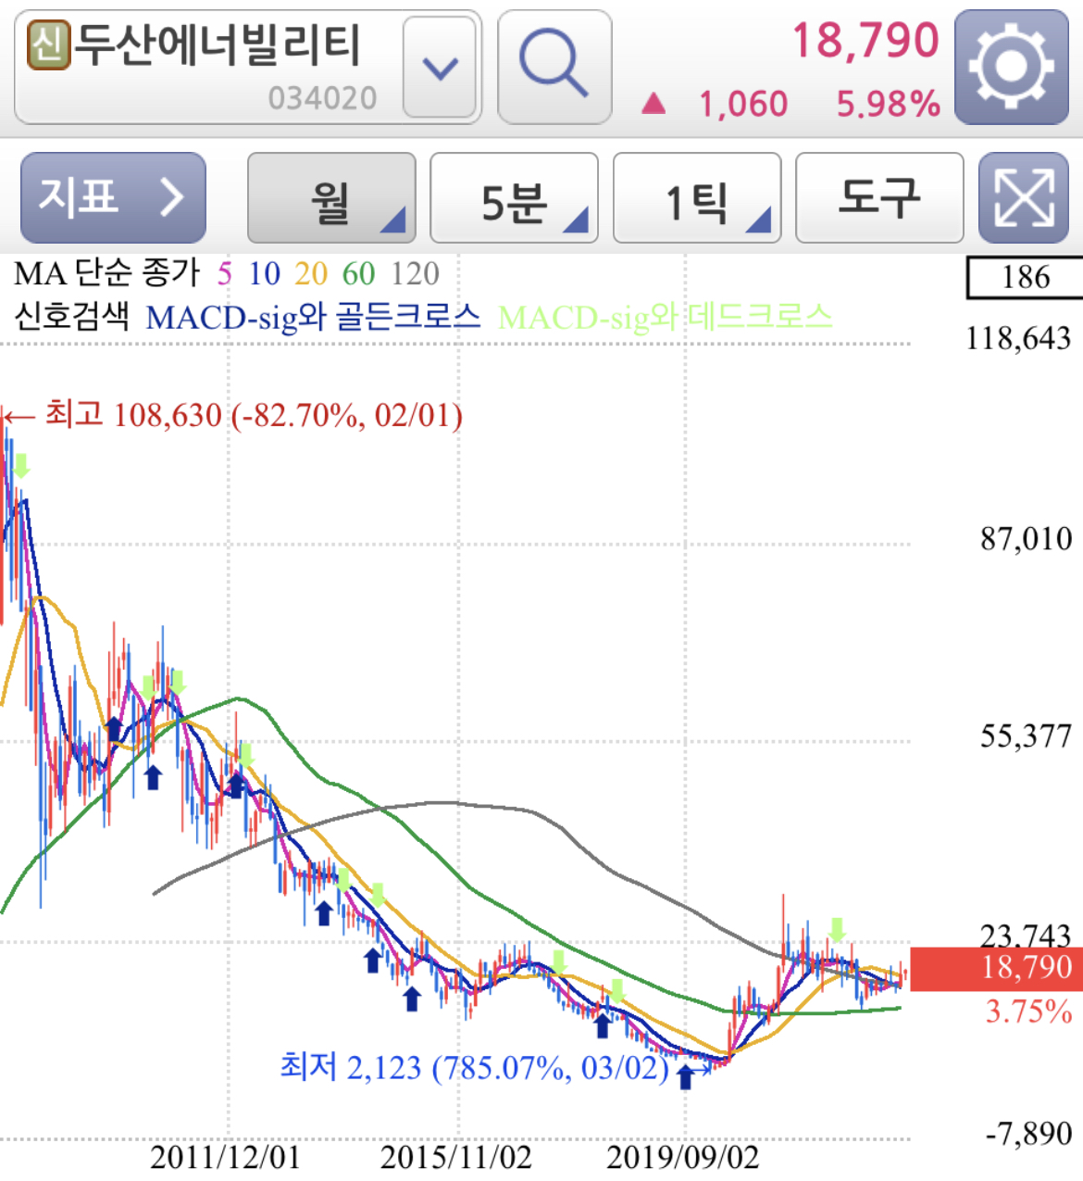Click the MACD-sig와 골든크로스 legend
Image resolution: width=1083 pixels, height=1181 pixels.
313,318
